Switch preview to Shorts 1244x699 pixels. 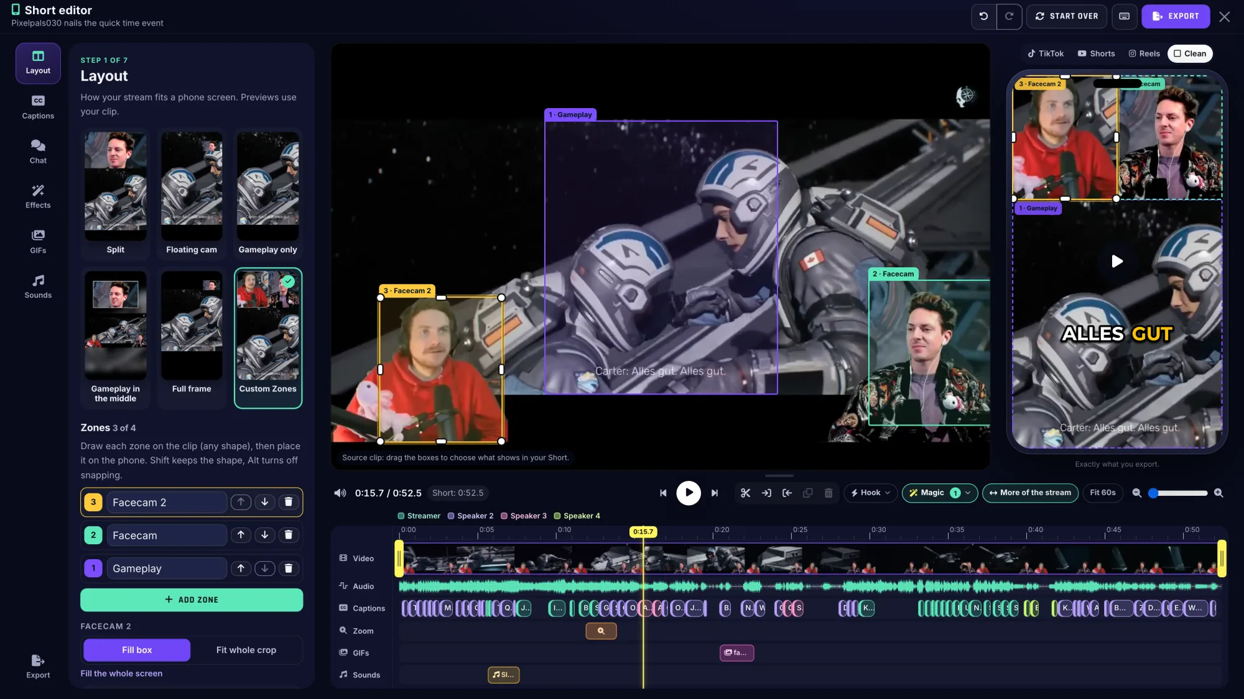pyautogui.click(x=1096, y=53)
